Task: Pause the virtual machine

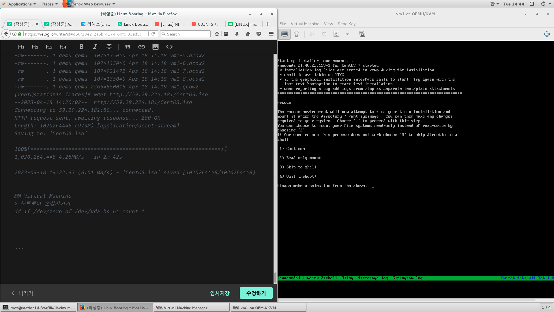Action: 324,34
